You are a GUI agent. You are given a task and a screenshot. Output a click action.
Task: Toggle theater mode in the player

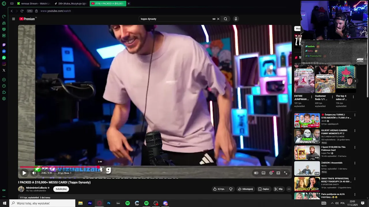[278, 173]
